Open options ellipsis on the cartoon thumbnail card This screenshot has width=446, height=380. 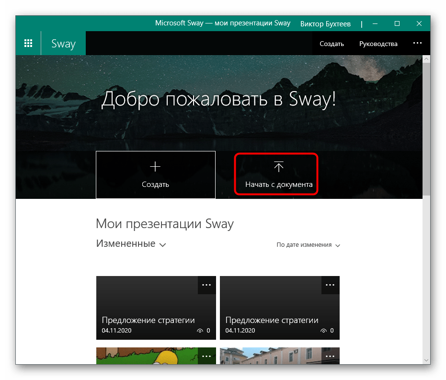[x=206, y=356]
